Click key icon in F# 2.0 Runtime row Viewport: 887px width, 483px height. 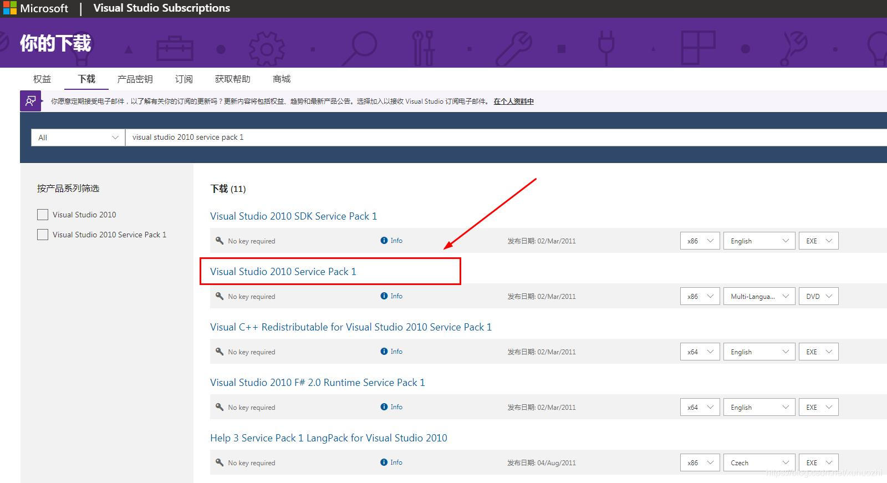click(220, 407)
